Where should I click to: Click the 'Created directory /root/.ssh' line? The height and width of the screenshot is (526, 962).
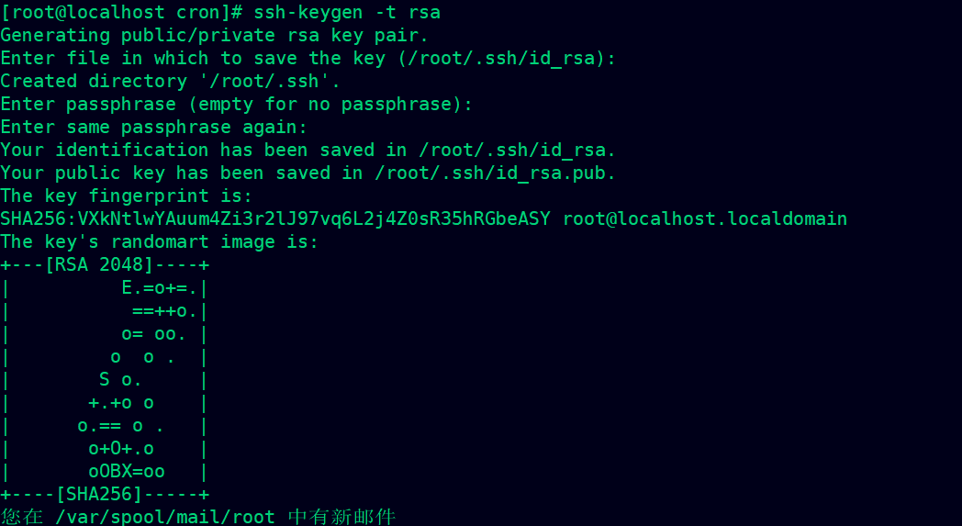pyautogui.click(x=171, y=81)
